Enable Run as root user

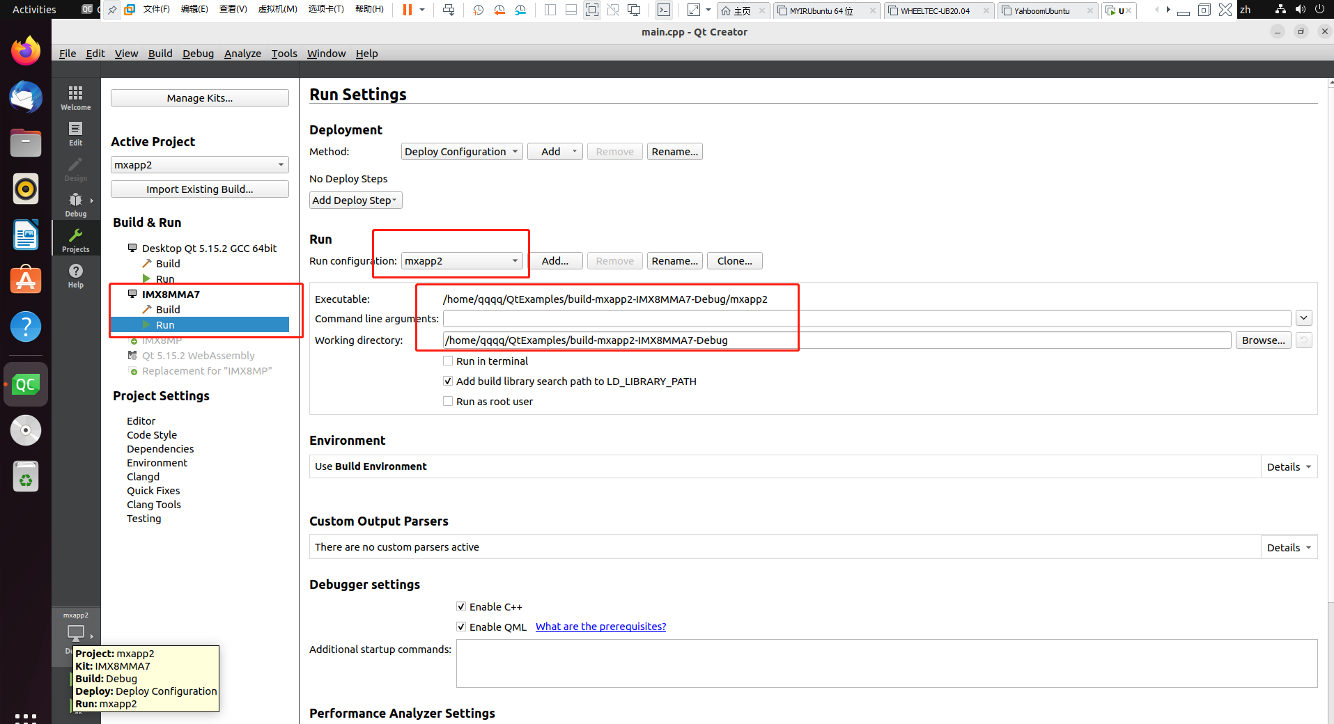coord(448,401)
